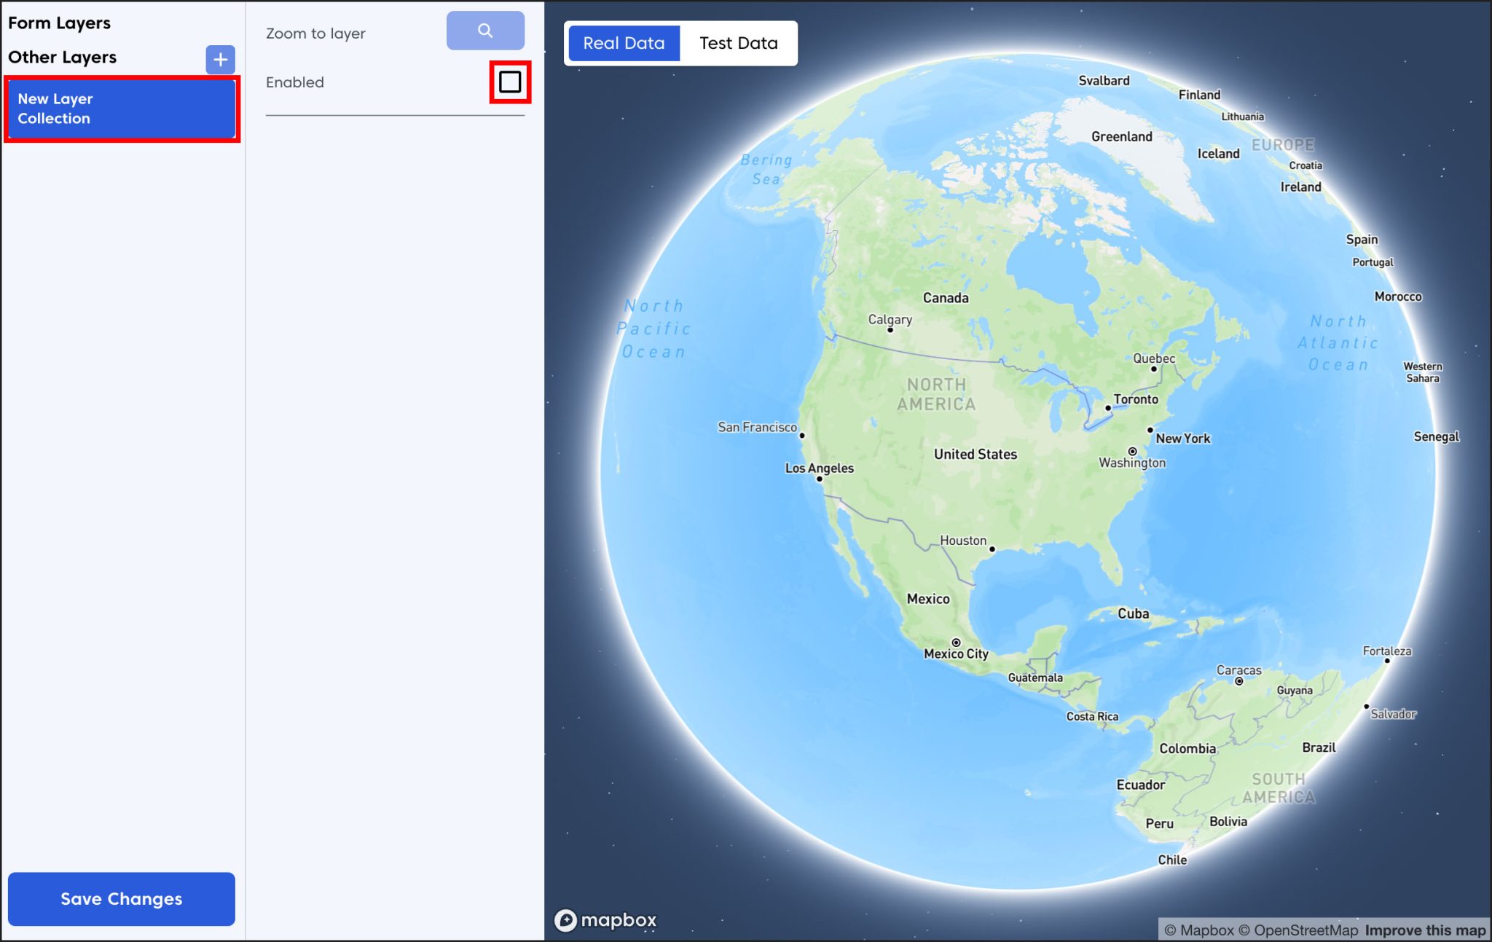
Task: Click the Toronto city marker
Action: (x=1108, y=409)
